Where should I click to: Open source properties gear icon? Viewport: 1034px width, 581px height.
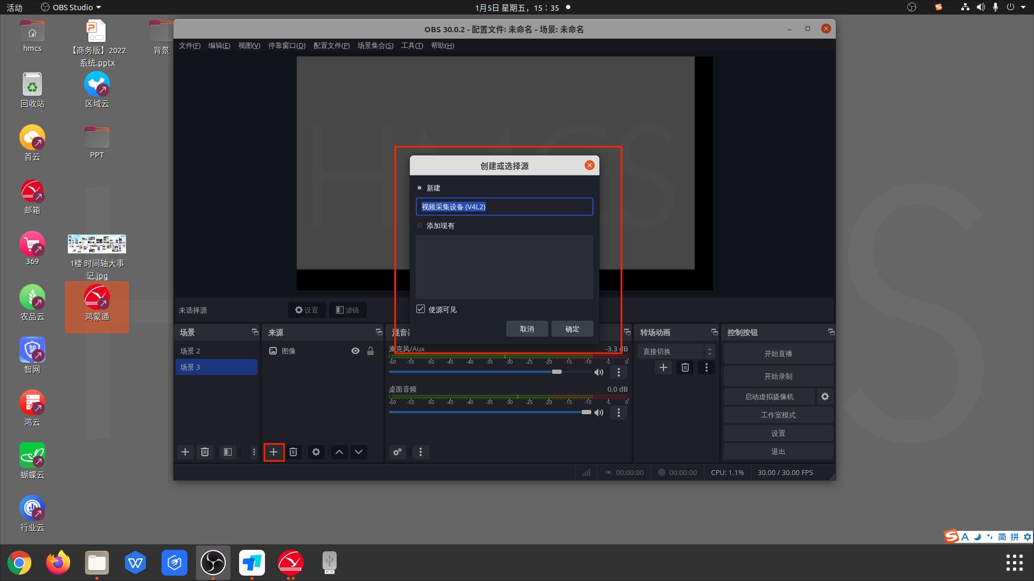pyautogui.click(x=316, y=452)
